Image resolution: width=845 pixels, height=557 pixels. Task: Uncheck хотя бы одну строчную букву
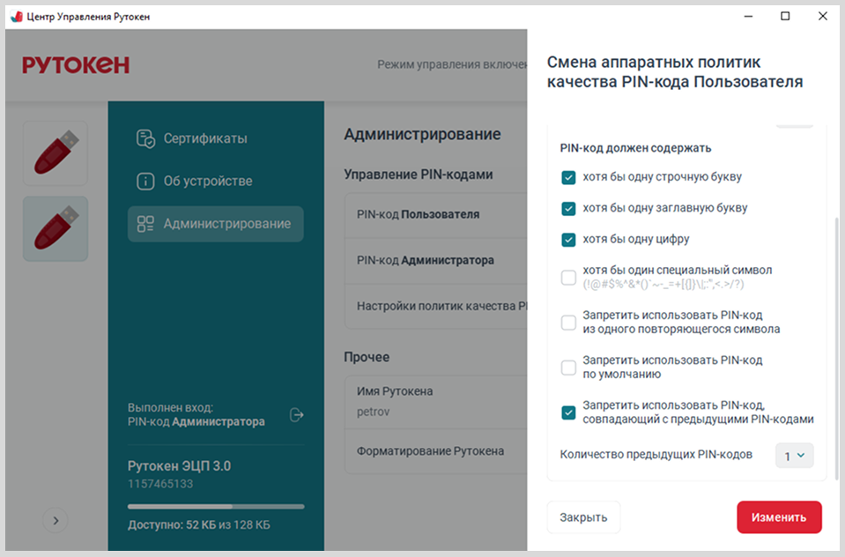tap(568, 177)
